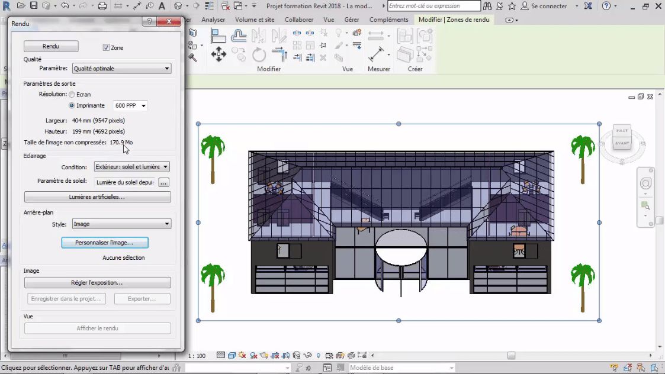Image resolution: width=665 pixels, height=374 pixels.
Task: Click the horizontal scrollbar thumb below the view
Action: tap(511, 356)
